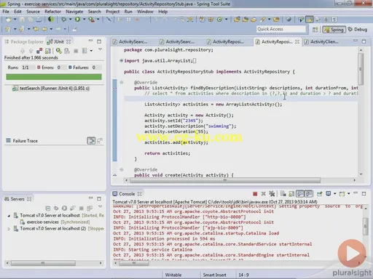
Task: Click the Open Web Browser globe icon
Action: click(288, 20)
